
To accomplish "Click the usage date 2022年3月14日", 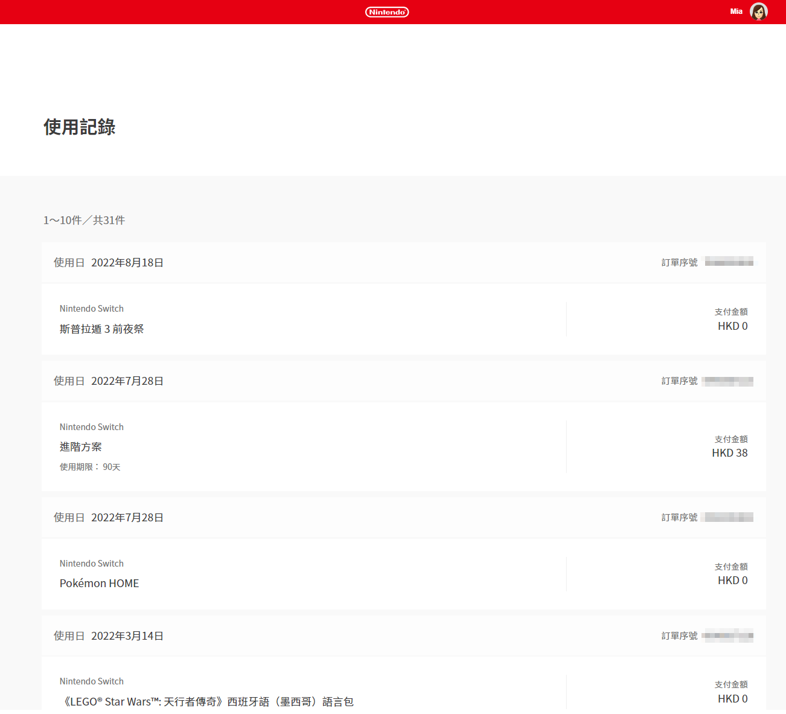I will click(x=127, y=636).
